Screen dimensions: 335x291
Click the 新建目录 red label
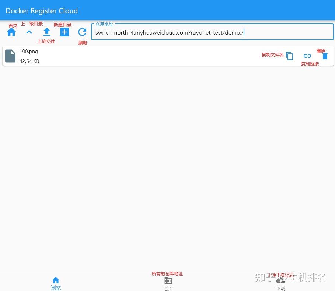(x=62, y=25)
